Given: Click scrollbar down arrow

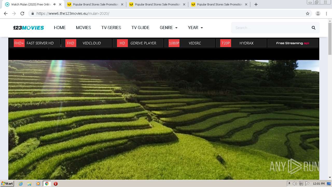Looking at the screenshot, I should click(x=330, y=177).
